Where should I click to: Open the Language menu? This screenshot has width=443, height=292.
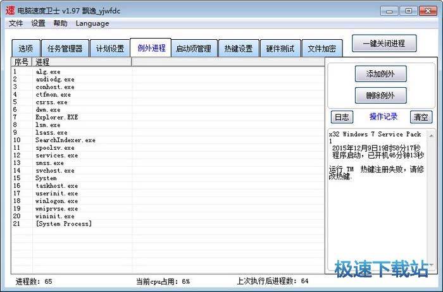(92, 23)
